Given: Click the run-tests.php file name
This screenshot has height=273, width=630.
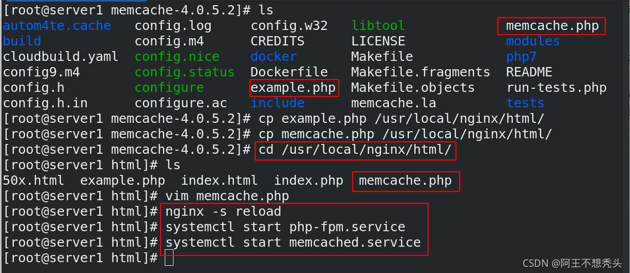Looking at the screenshot, I should (556, 88).
